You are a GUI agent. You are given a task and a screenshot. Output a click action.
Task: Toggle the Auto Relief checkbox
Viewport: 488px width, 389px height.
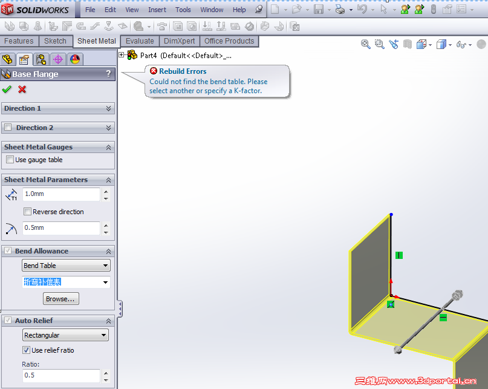(8, 320)
